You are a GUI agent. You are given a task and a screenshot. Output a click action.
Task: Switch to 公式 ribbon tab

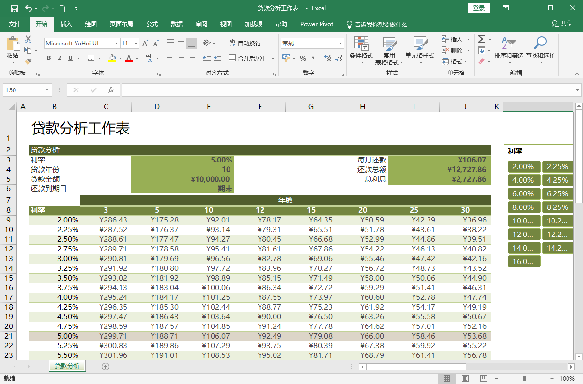(152, 24)
